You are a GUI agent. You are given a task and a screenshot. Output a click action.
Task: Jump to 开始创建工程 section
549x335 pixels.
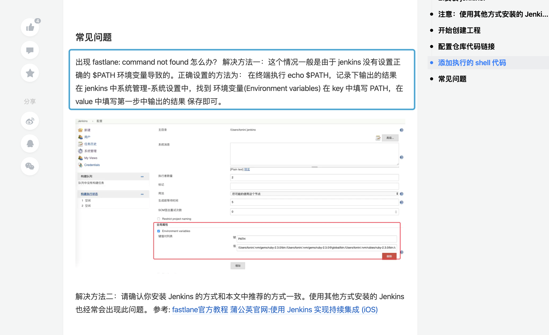click(x=459, y=30)
